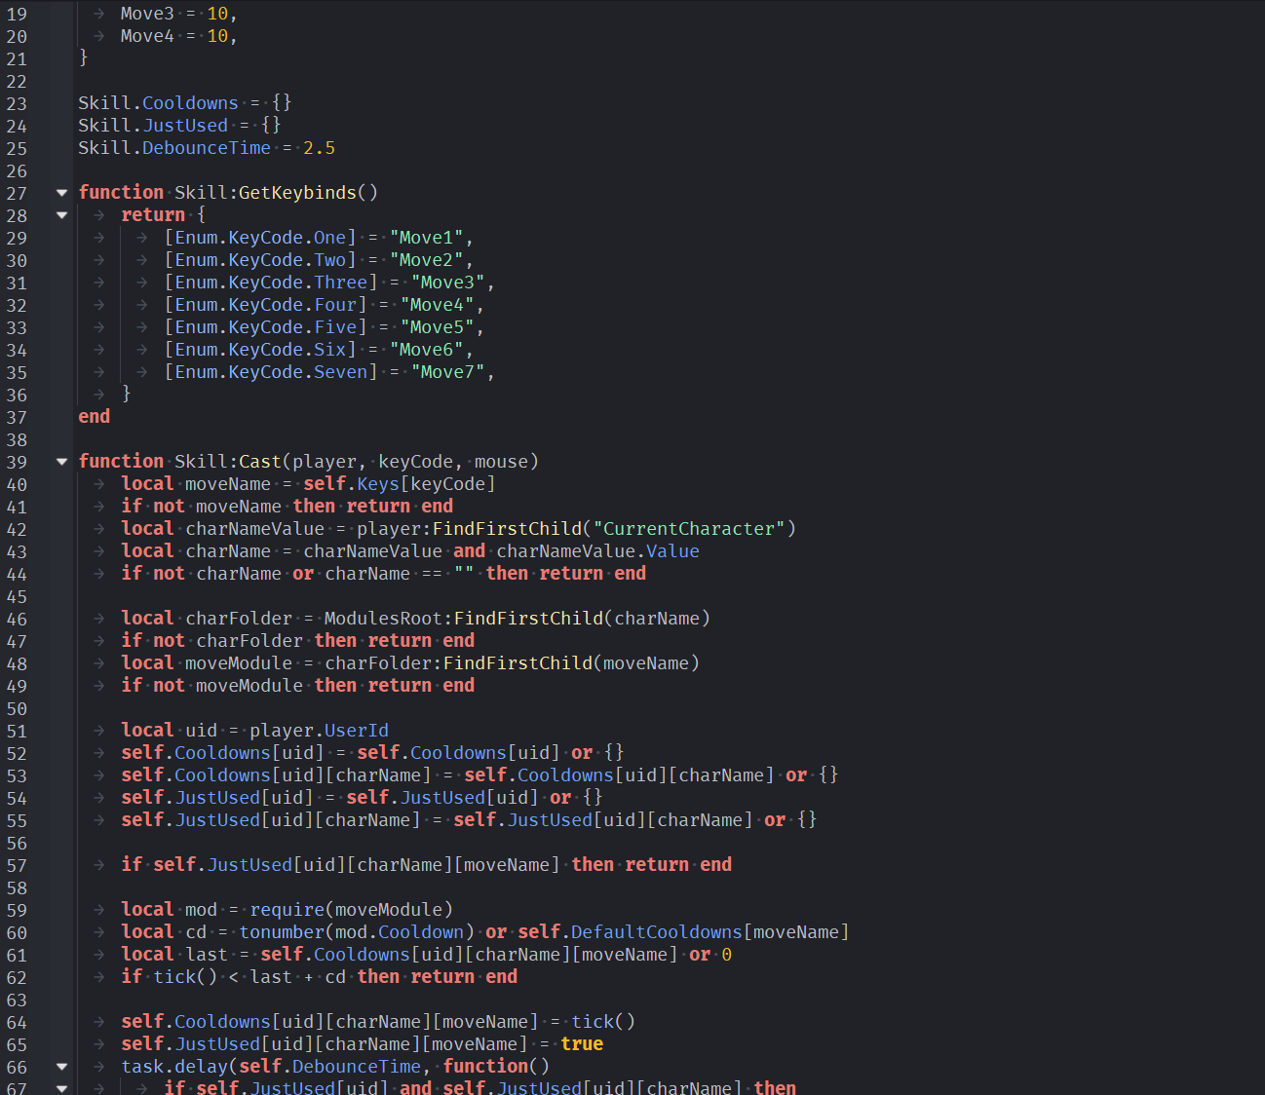Image resolution: width=1265 pixels, height=1095 pixels.
Task: Click charNameValue.Value on line 43
Action: coord(597,551)
